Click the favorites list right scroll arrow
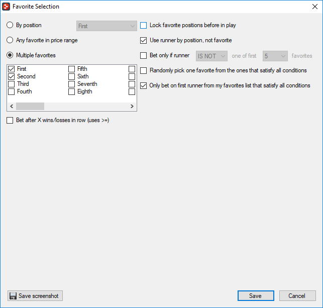This screenshot has width=323, height=308. tap(132, 107)
